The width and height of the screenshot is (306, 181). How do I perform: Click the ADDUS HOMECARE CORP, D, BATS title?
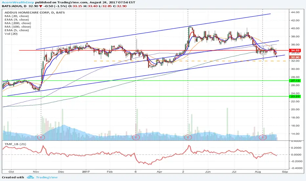pos(34,13)
